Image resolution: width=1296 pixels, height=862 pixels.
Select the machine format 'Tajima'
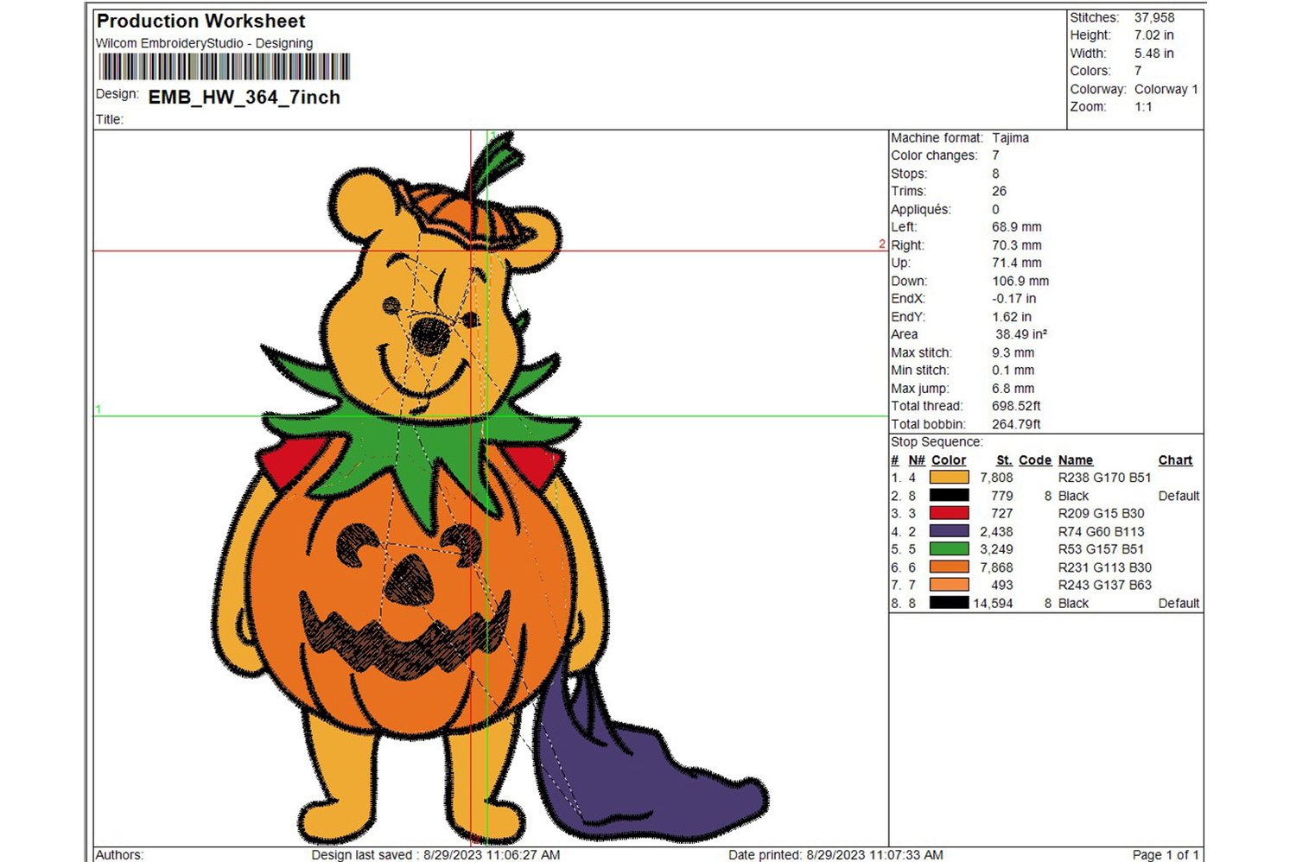point(1010,137)
